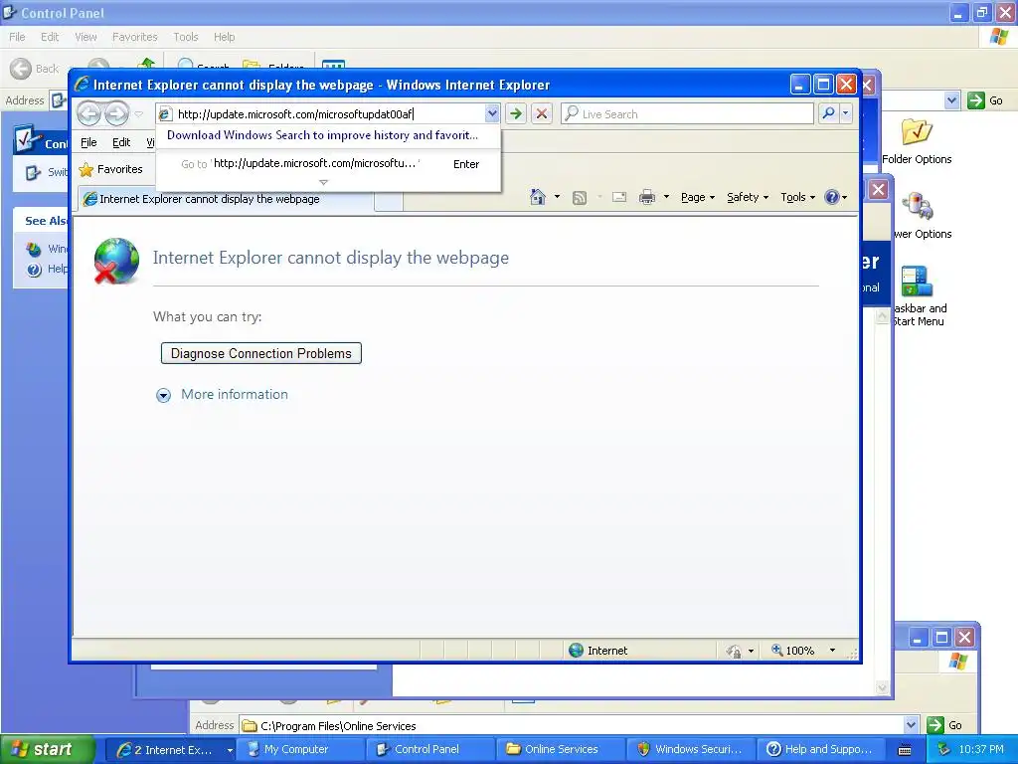Click Protected Mode icon in status bar
Screen dimensions: 1018x764
click(x=735, y=651)
